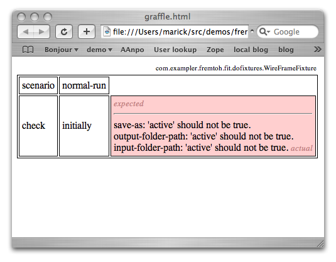The height and width of the screenshot is (262, 336).
Task: Open the AAnpo bookmark
Action: pyautogui.click(x=133, y=50)
